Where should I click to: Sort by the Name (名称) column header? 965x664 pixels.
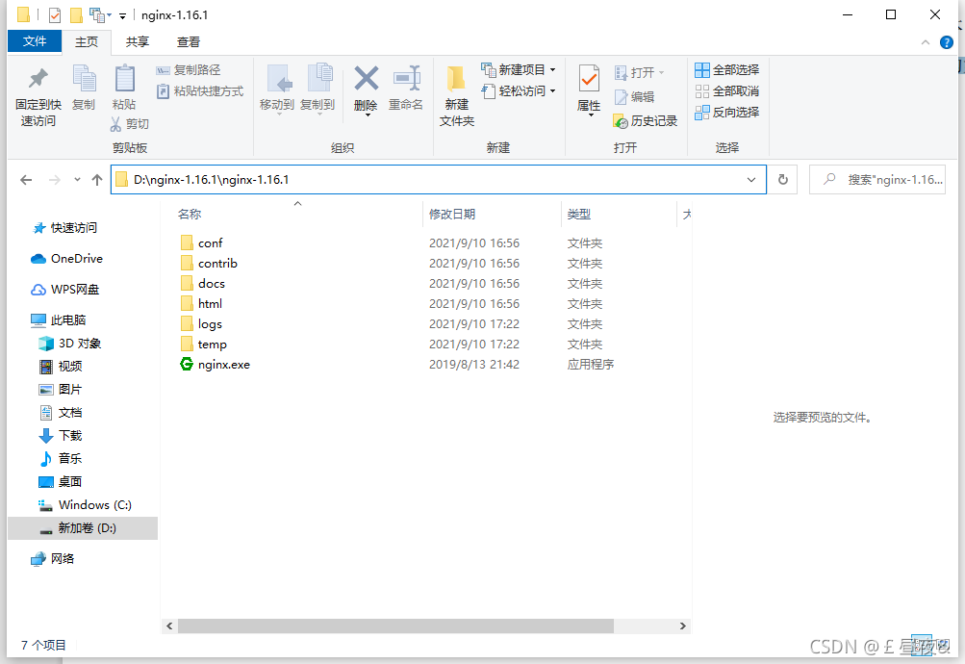[x=190, y=215]
